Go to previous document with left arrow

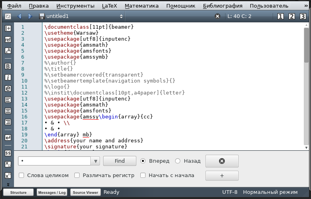pos(19,16)
